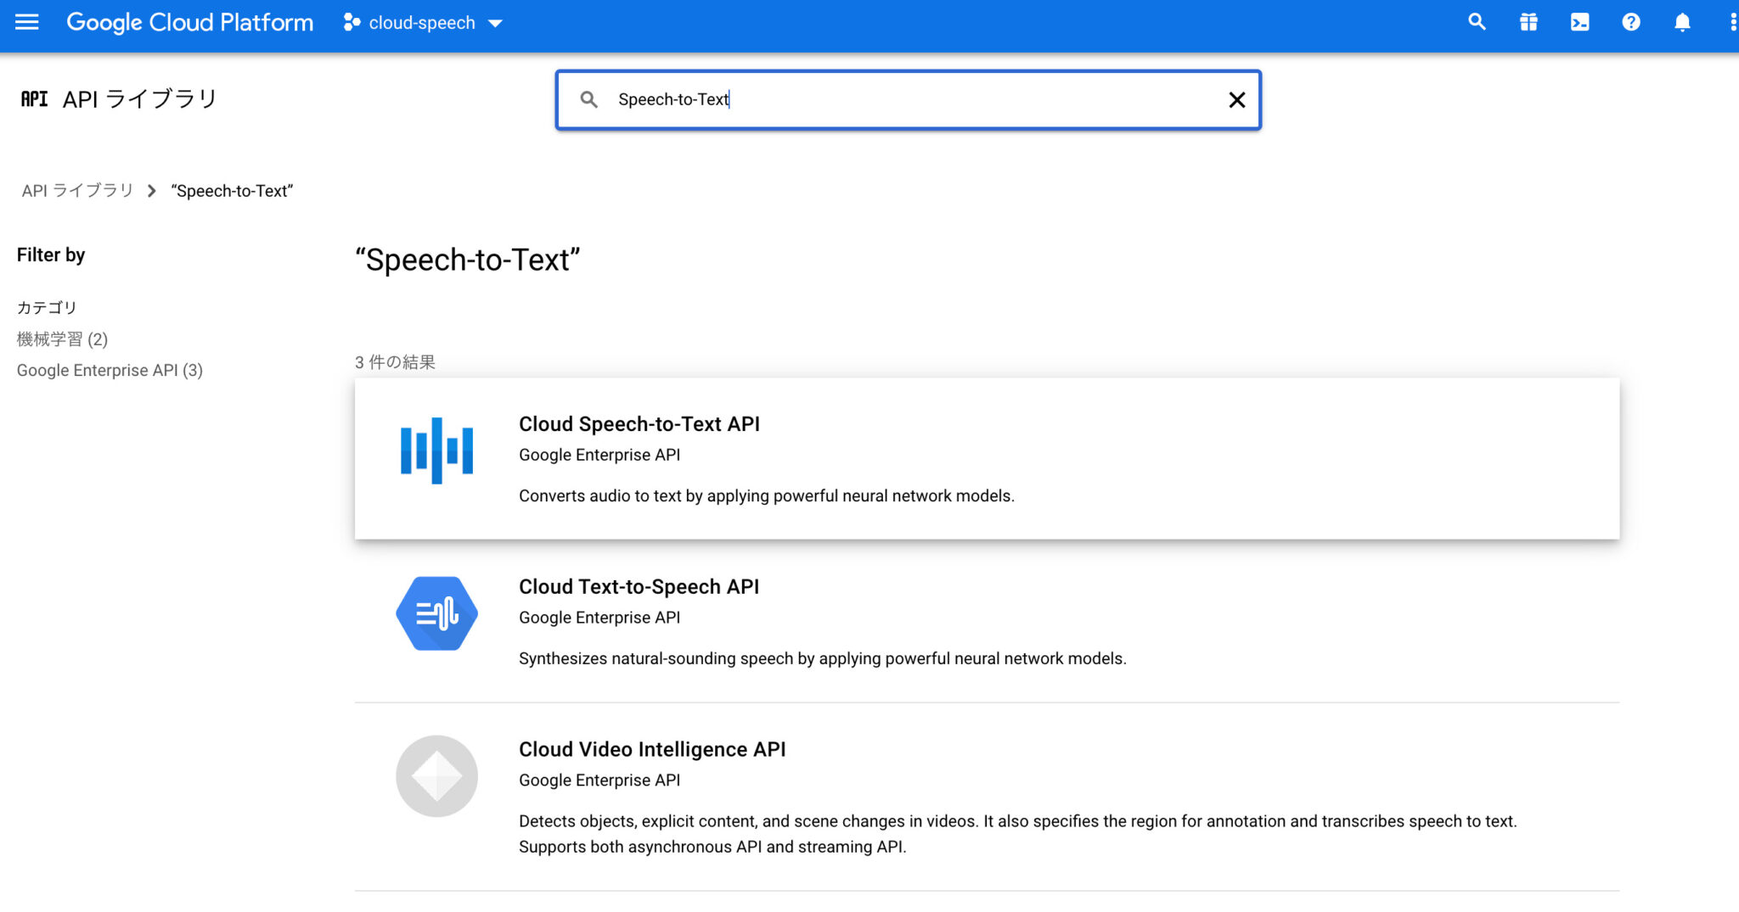1739x912 pixels.
Task: Click the Speech-to-Text breadcrumb item
Action: pos(231,190)
